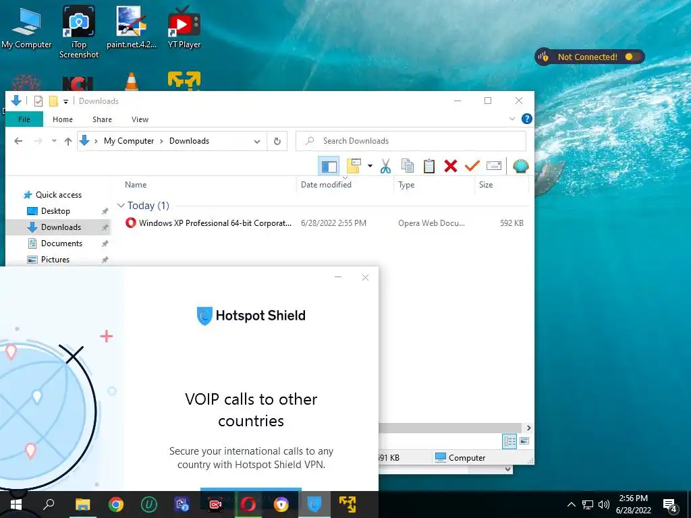Click Downloads in address breadcrumb
691x518 pixels.
click(189, 141)
